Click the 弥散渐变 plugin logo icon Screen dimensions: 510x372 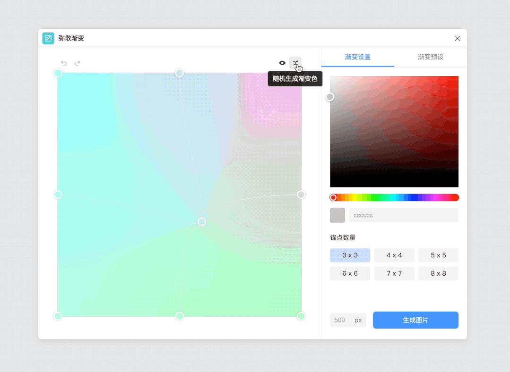click(x=48, y=38)
